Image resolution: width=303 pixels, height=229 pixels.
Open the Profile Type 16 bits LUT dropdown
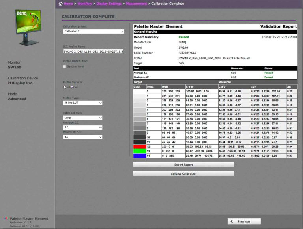(x=82, y=103)
